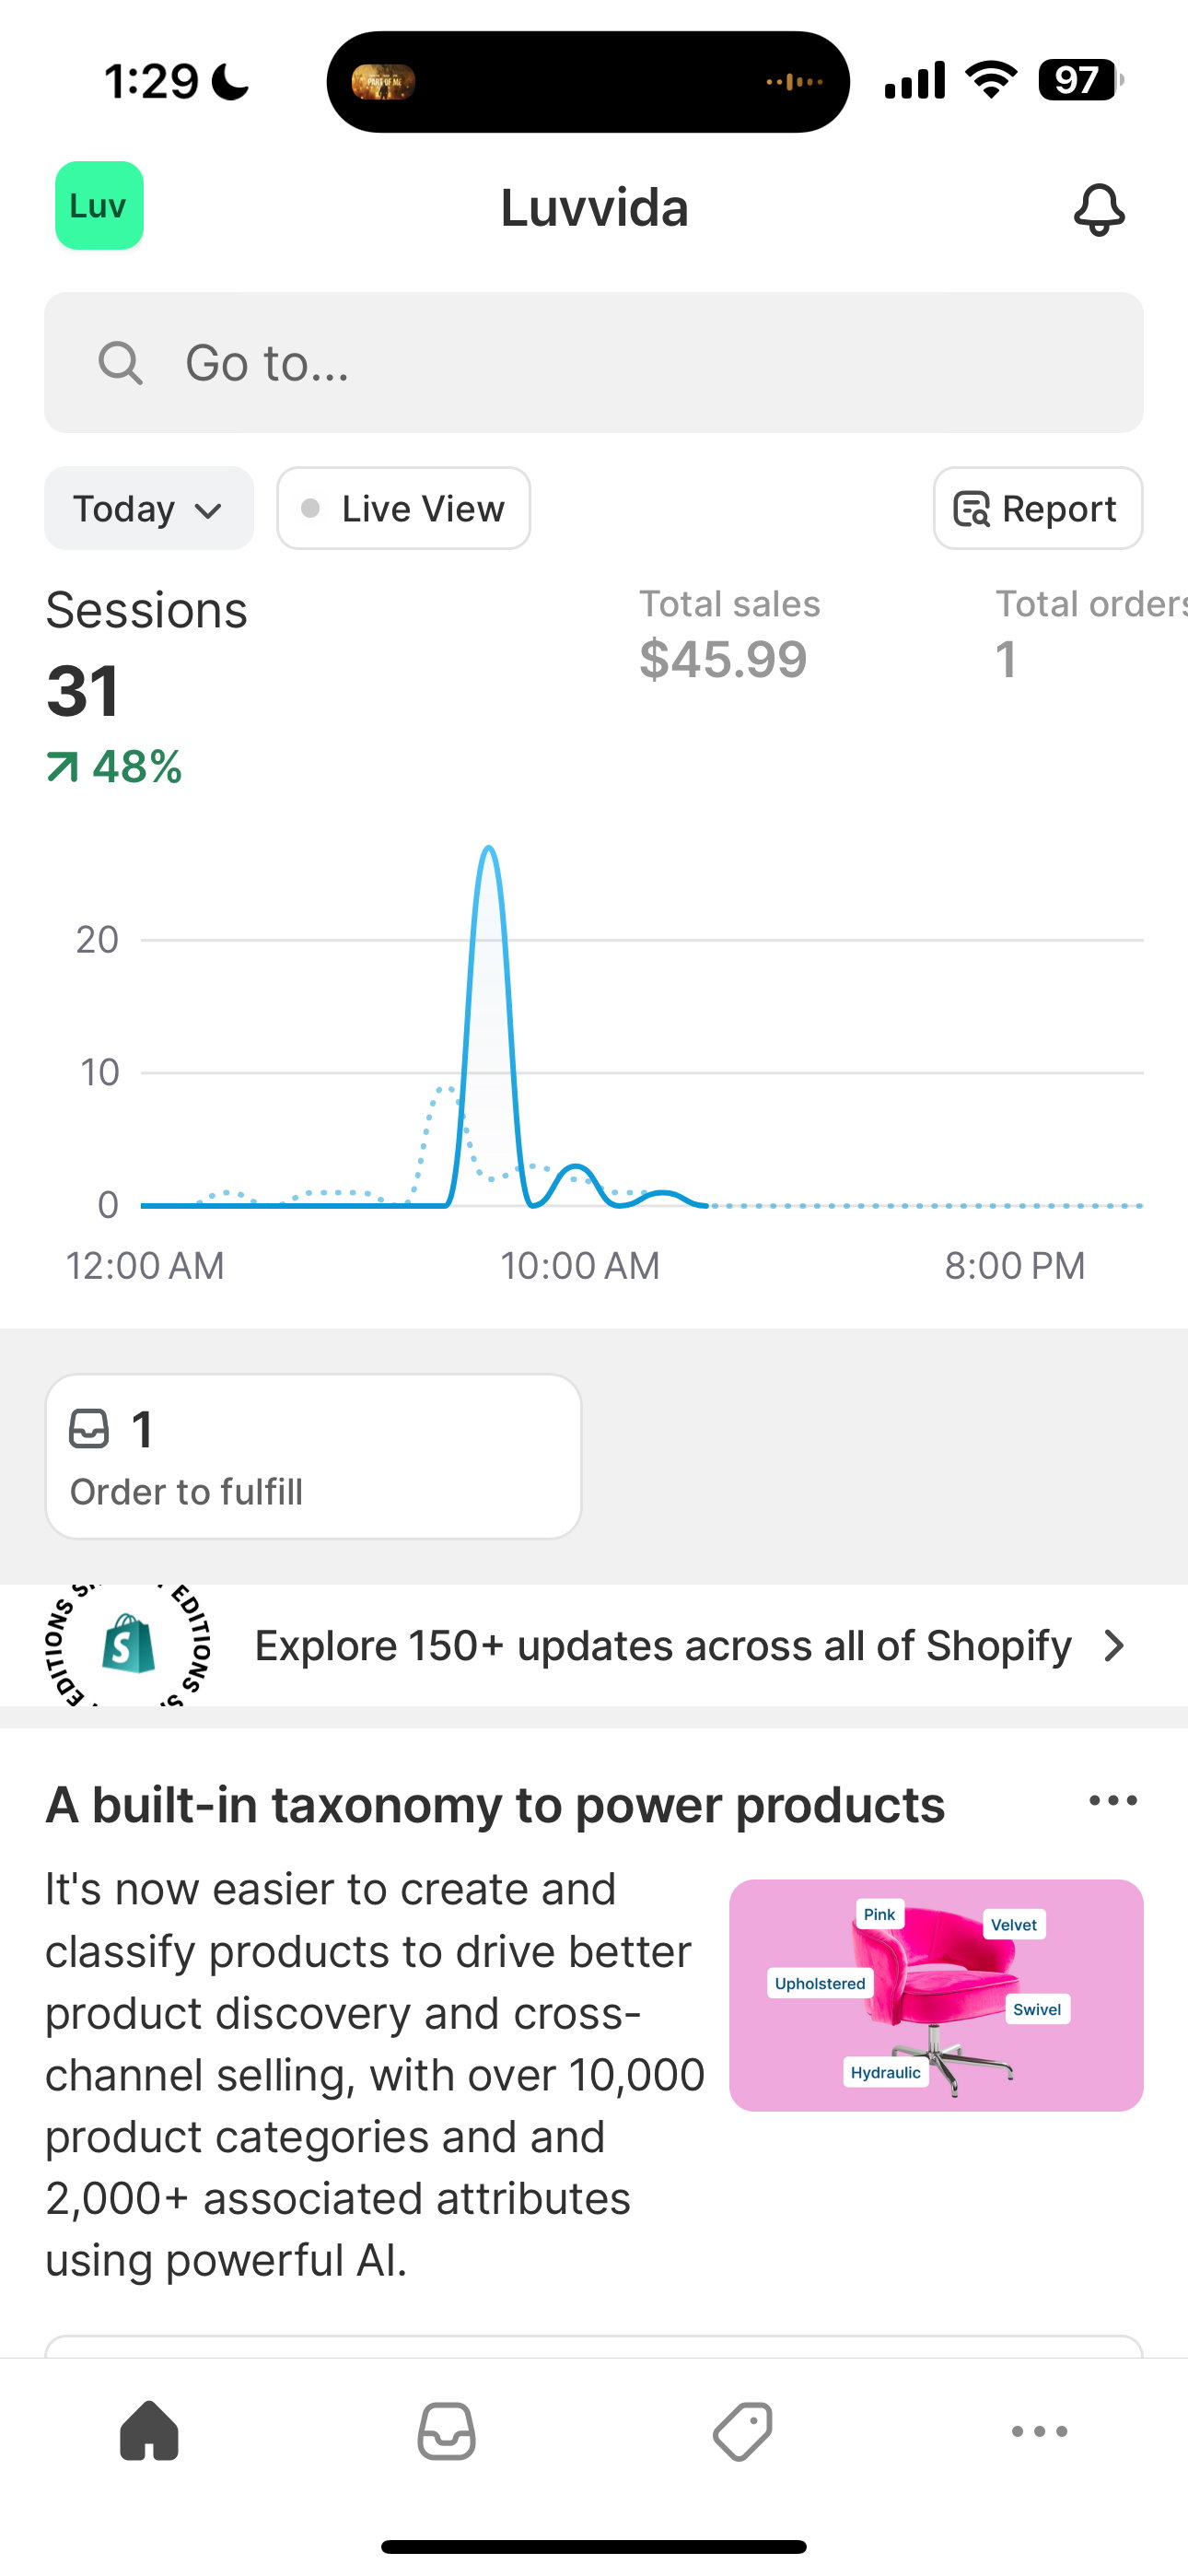
Task: Open Live View
Action: (403, 509)
